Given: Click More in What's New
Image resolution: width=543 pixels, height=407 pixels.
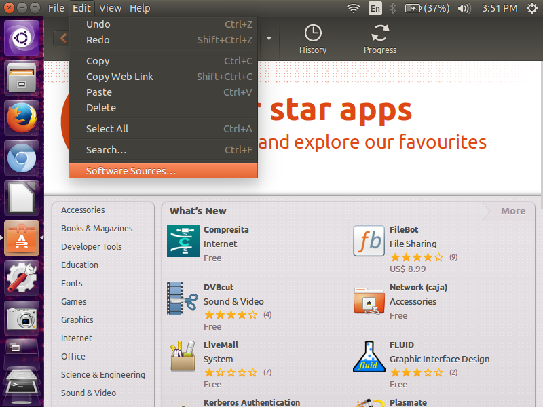Looking at the screenshot, I should (513, 211).
